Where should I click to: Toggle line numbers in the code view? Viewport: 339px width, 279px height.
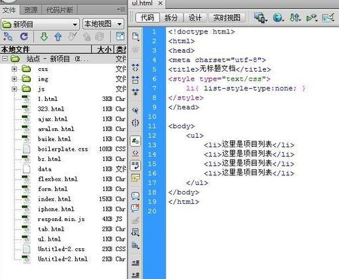click(136, 141)
